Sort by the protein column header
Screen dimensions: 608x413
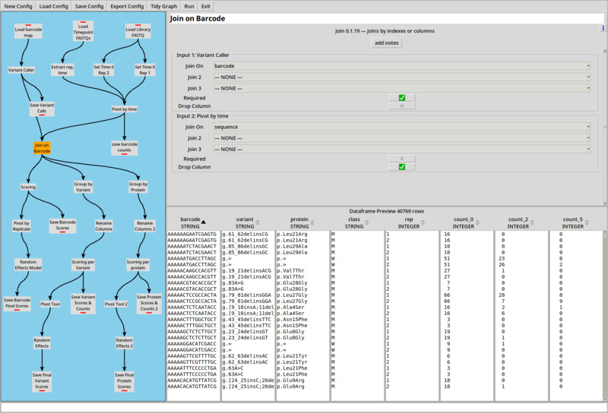[302, 222]
